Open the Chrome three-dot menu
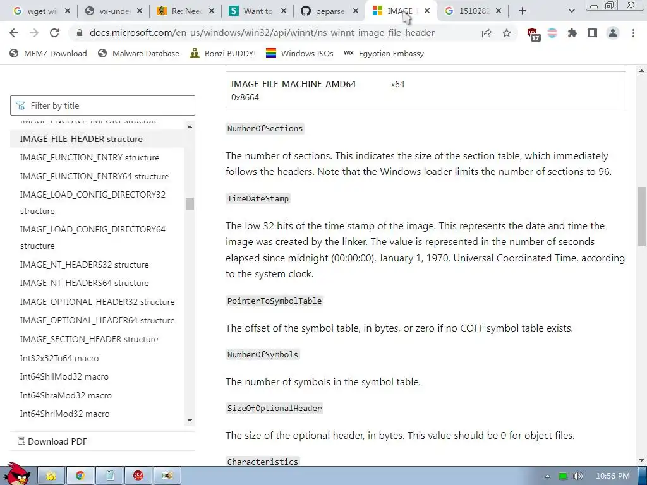The width and height of the screenshot is (647, 485). click(x=633, y=33)
